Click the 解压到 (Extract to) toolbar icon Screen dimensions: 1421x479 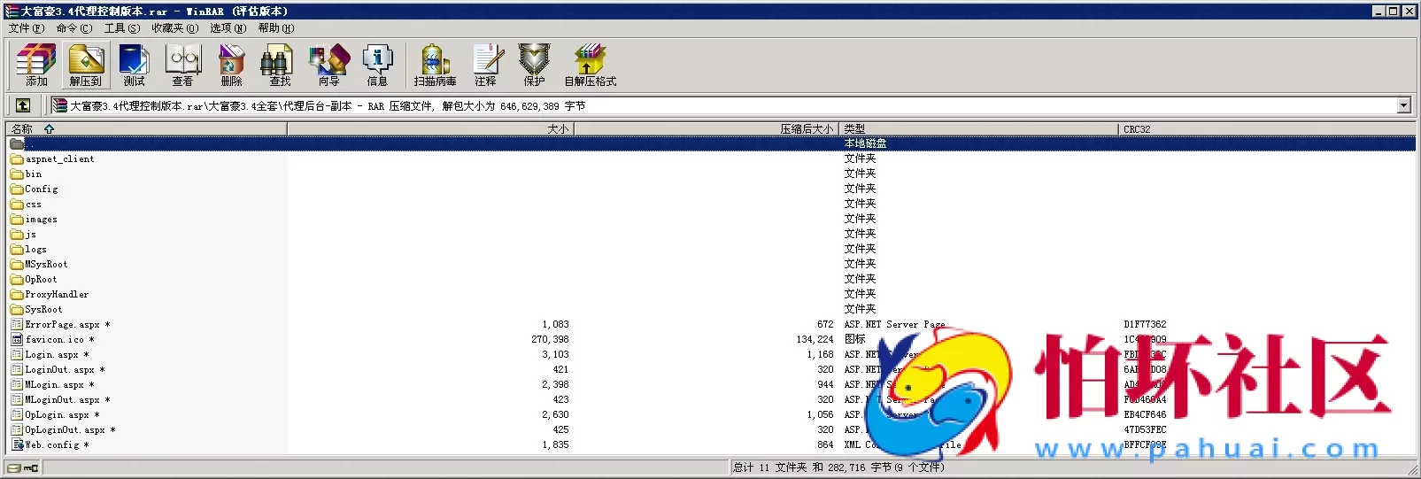coord(86,65)
